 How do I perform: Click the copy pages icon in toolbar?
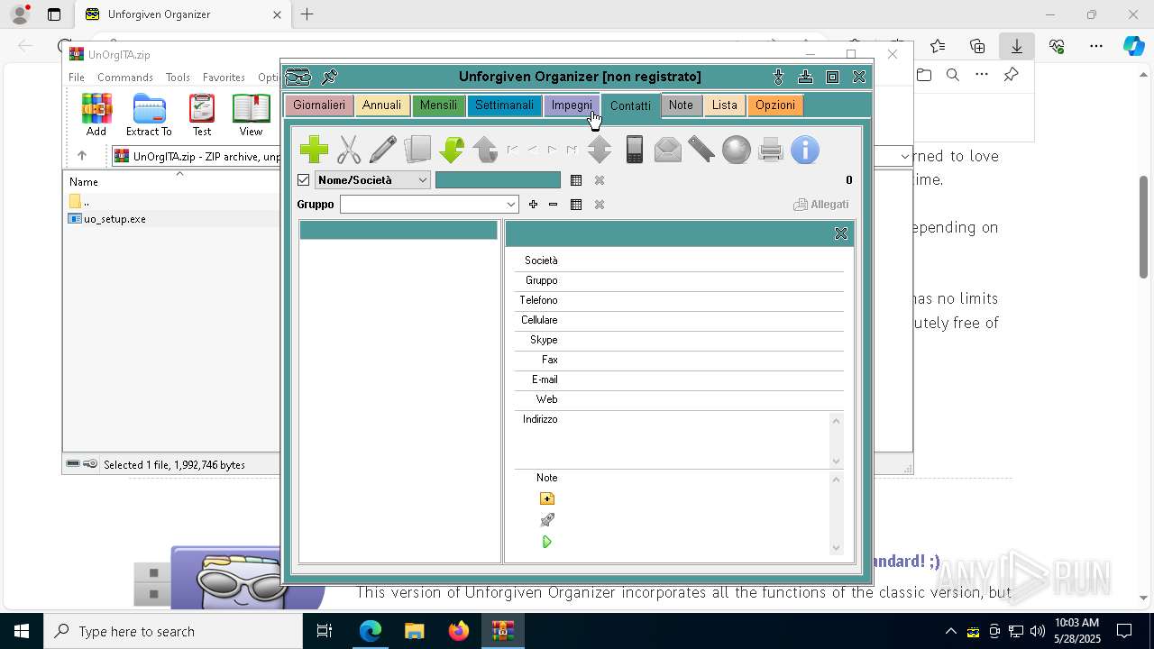(x=417, y=150)
